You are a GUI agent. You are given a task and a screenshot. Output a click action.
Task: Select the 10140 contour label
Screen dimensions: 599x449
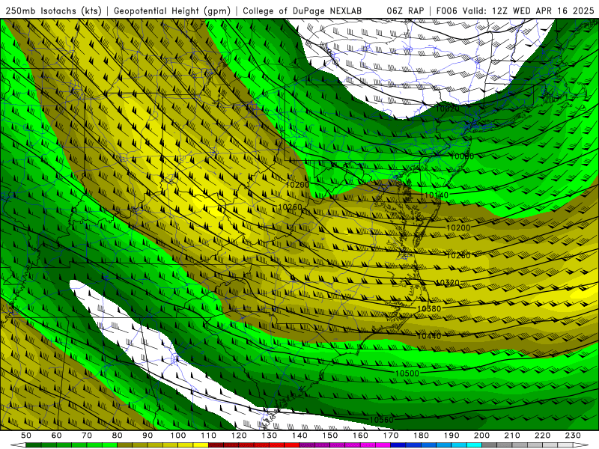437,195
